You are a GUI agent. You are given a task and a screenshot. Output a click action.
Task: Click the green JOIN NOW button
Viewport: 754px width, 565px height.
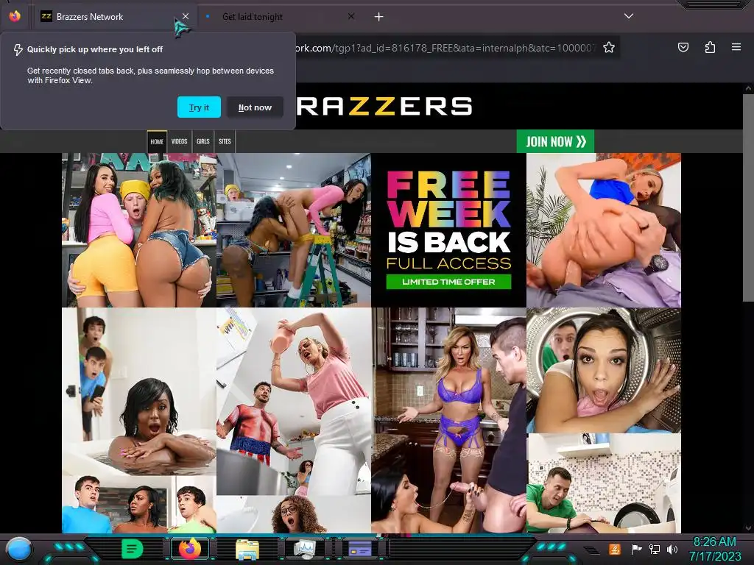[555, 141]
